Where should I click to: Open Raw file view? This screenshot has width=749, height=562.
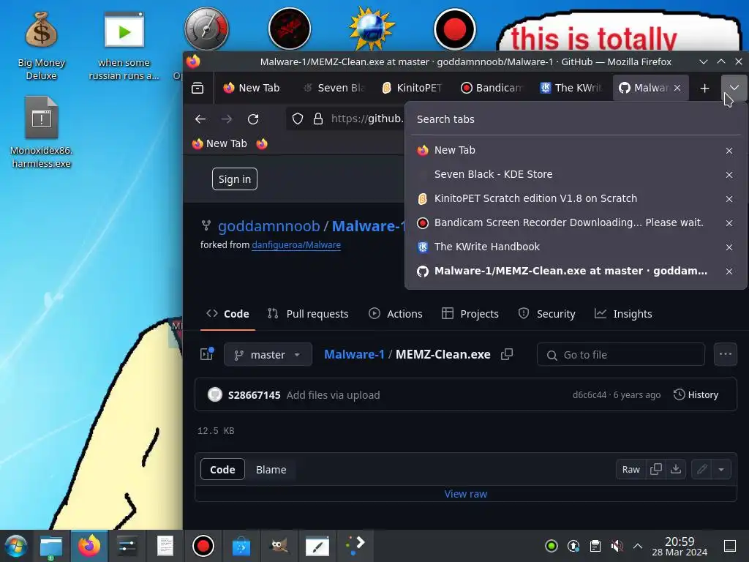tap(631, 470)
